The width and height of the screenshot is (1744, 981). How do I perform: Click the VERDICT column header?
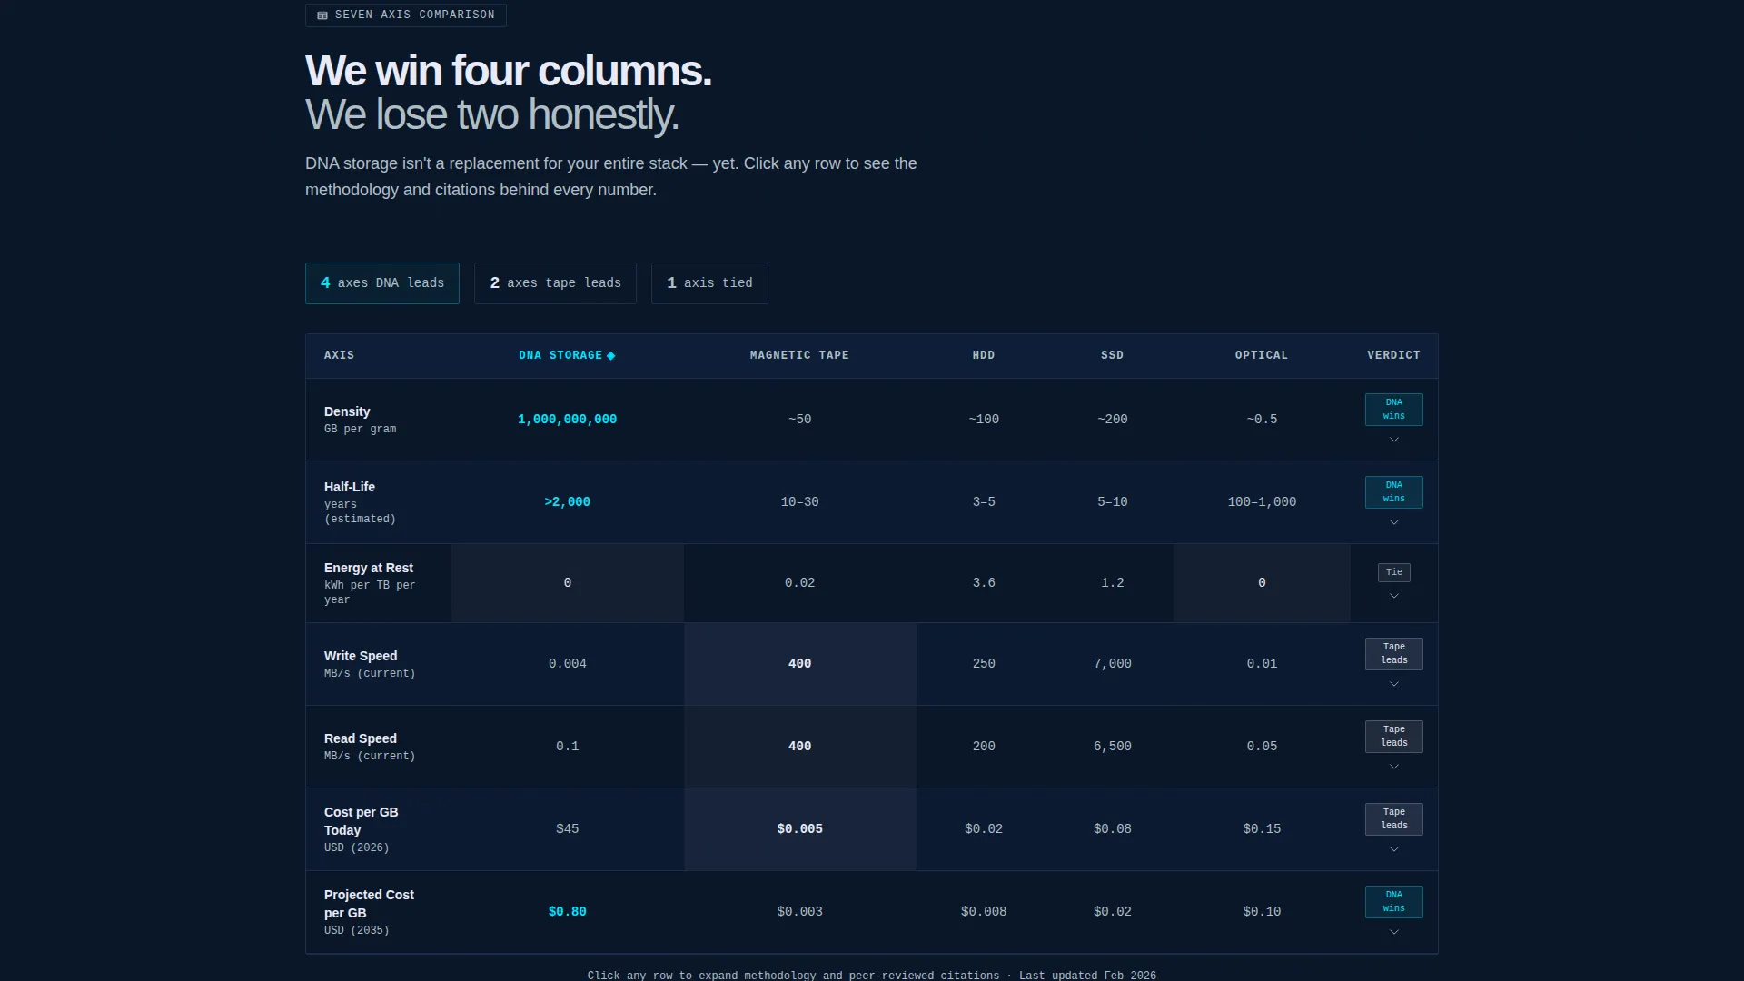[1393, 356]
